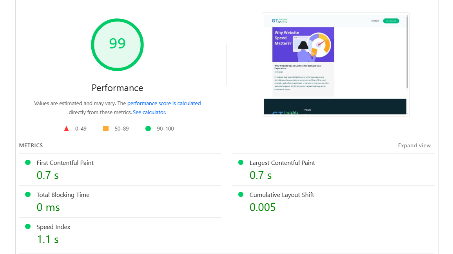Click green status dot beside Speed Index

click(28, 226)
